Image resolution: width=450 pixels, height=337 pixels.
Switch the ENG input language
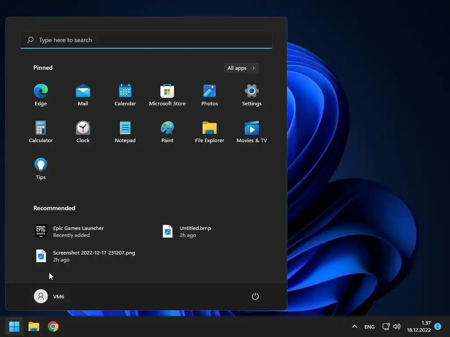tap(369, 326)
